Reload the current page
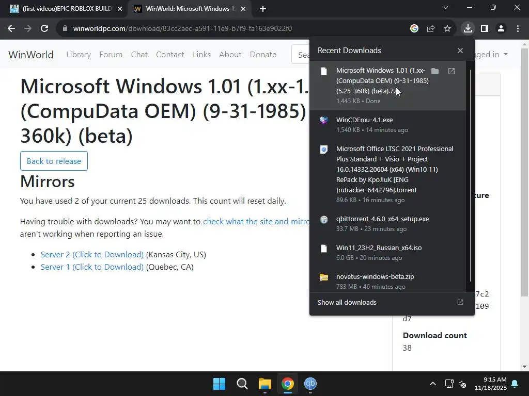This screenshot has width=529, height=396. point(44,29)
